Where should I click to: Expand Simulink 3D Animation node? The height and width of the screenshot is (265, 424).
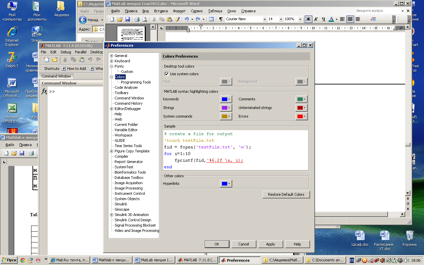pos(112,215)
